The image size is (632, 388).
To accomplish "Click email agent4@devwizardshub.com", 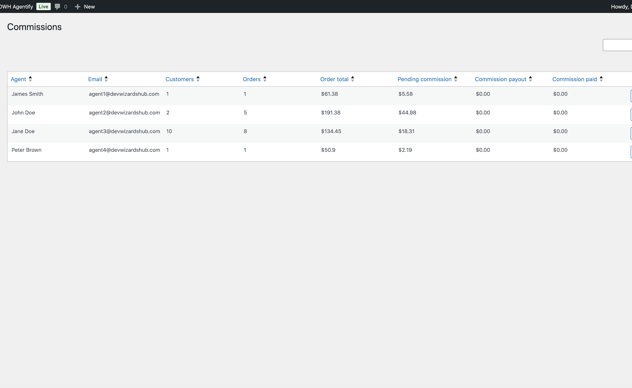I will coord(124,150).
